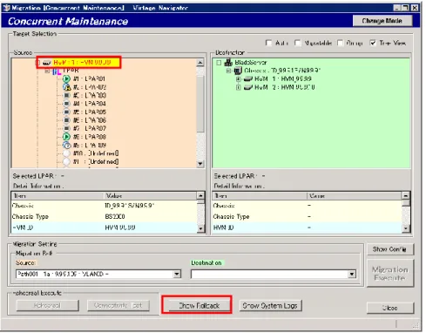Enable the Migratable checkbox
426x333 pixels.
(298, 43)
